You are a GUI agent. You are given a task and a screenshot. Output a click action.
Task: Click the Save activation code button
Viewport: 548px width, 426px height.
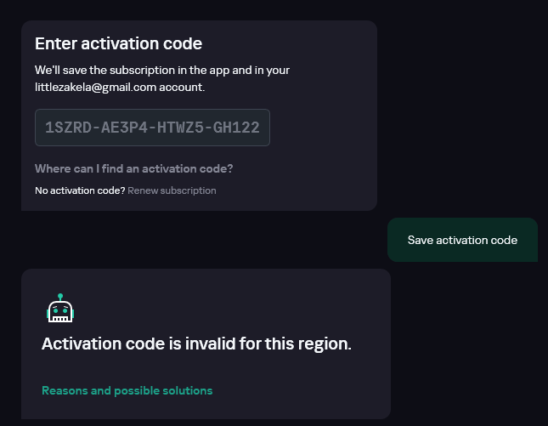462,240
